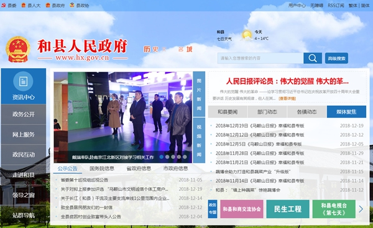Open 2018年11月28日《马鞍山日报》article
Screen dimensions: 373x228
point(260,154)
